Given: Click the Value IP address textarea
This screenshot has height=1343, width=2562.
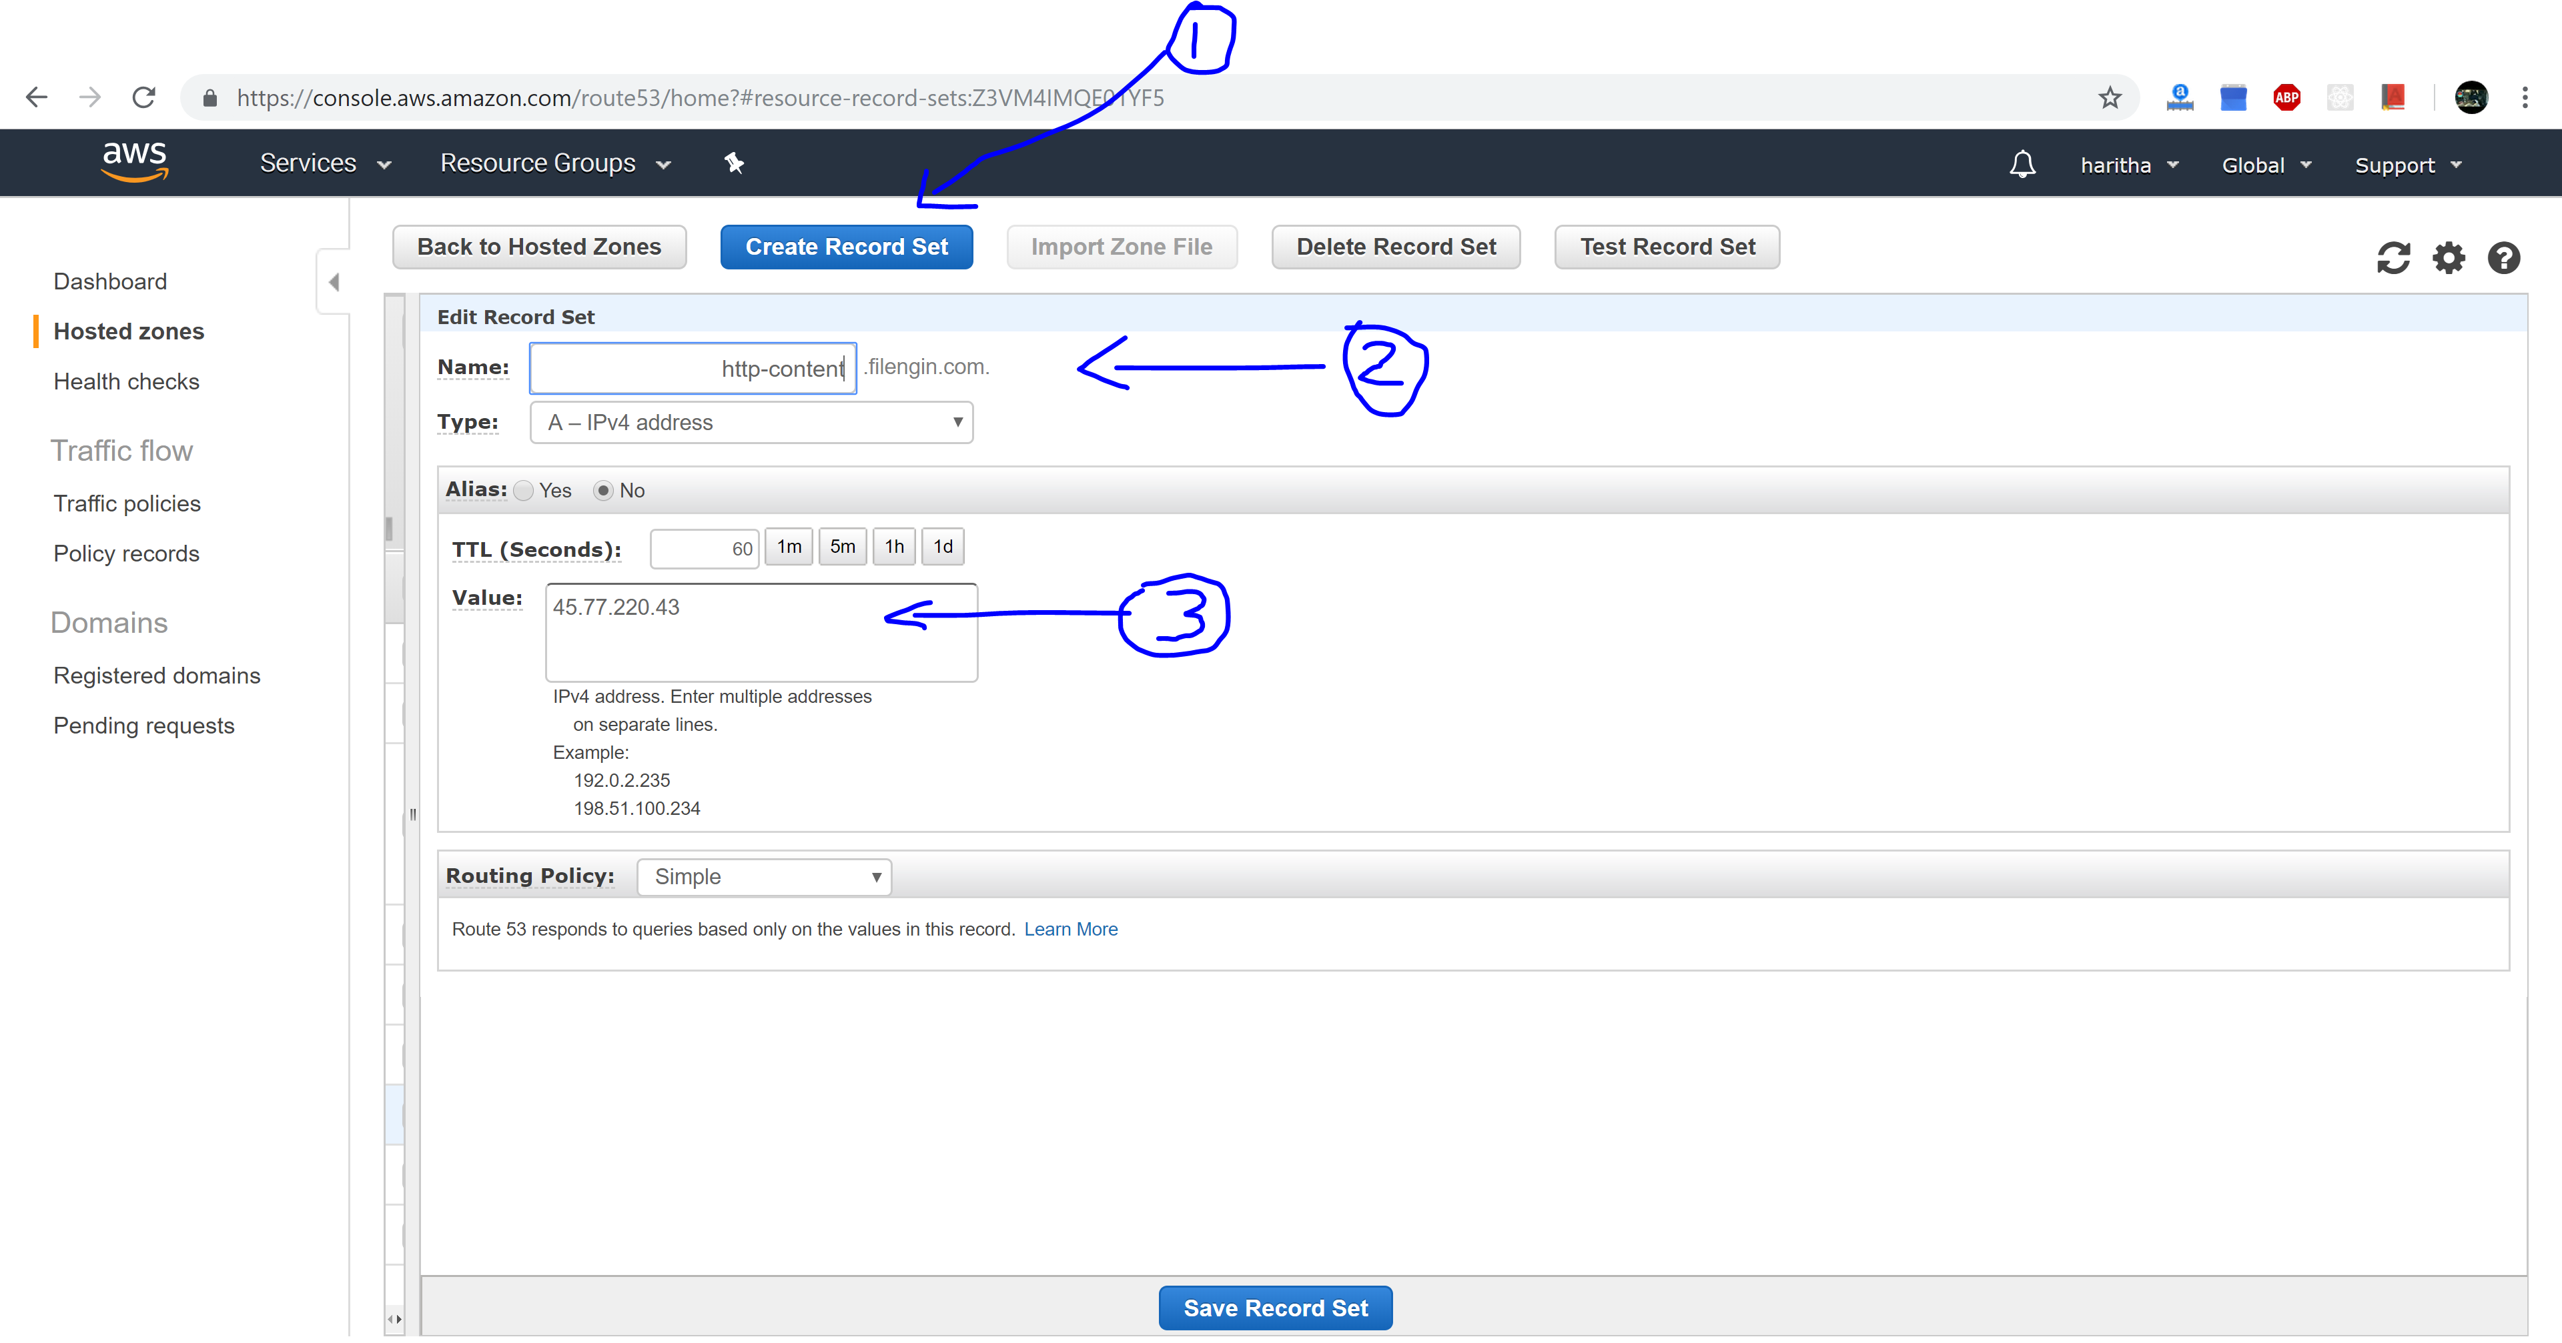Looking at the screenshot, I should click(761, 633).
